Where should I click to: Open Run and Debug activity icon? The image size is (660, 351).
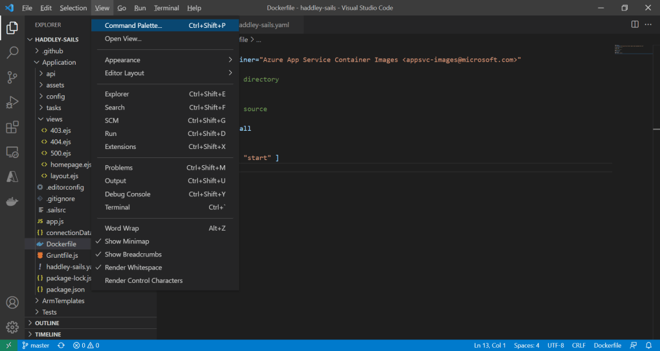12,102
